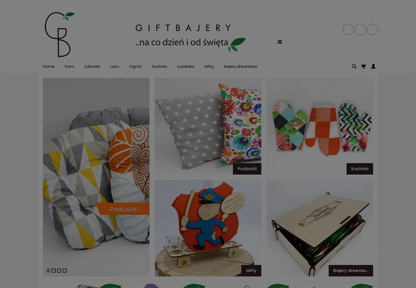Screen dimensions: 416x288
Task: Select the second slider indicator square
Action: (x=54, y=271)
